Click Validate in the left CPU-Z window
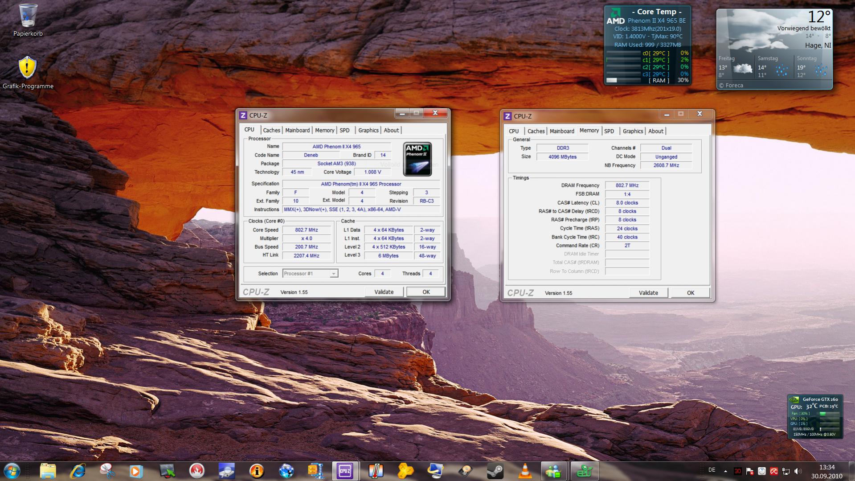The width and height of the screenshot is (855, 481). (384, 292)
